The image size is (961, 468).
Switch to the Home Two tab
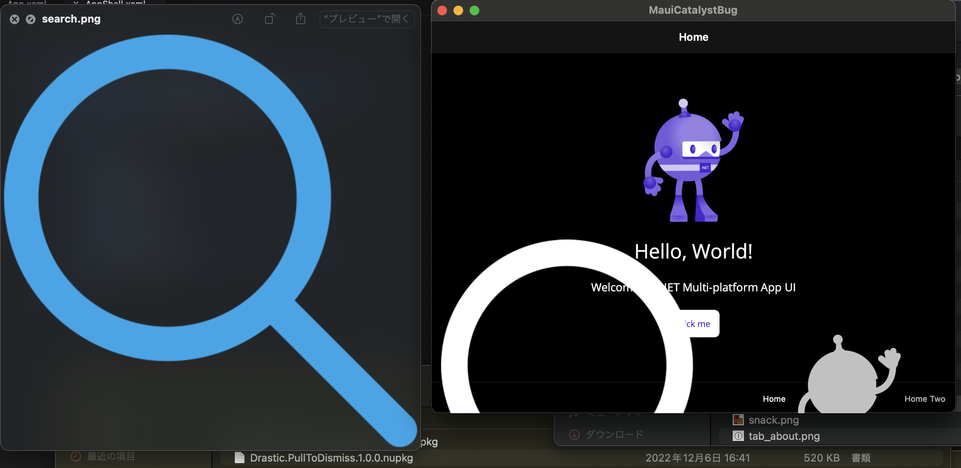pos(924,399)
